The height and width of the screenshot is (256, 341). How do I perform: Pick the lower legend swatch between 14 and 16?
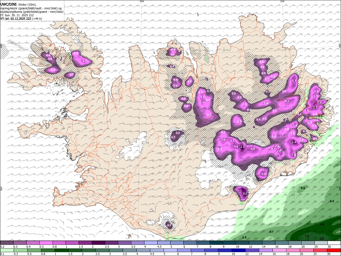click(266, 250)
